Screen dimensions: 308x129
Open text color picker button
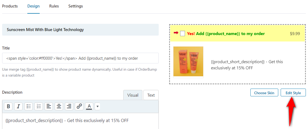point(89,106)
